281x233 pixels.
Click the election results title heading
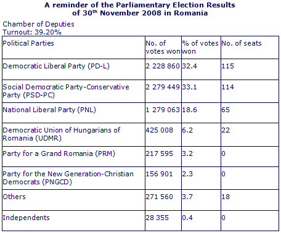click(140, 9)
